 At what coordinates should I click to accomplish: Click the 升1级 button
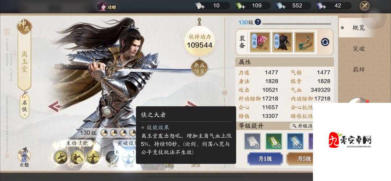(265, 159)
